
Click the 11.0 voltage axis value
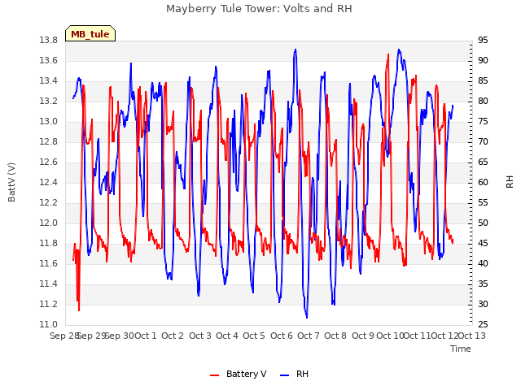[x=49, y=325]
